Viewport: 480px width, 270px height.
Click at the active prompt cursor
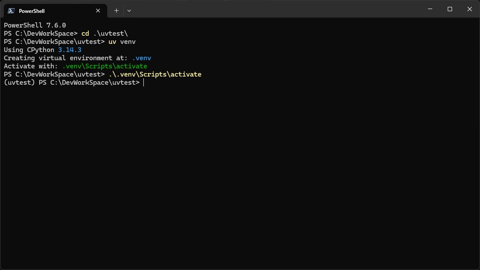[143, 83]
